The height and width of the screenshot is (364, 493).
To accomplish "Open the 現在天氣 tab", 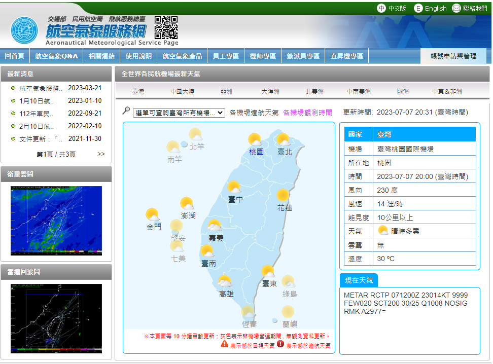I will point(359,280).
